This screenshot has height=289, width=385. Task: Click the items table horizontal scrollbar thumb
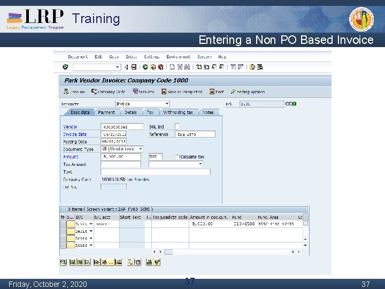[168, 252]
